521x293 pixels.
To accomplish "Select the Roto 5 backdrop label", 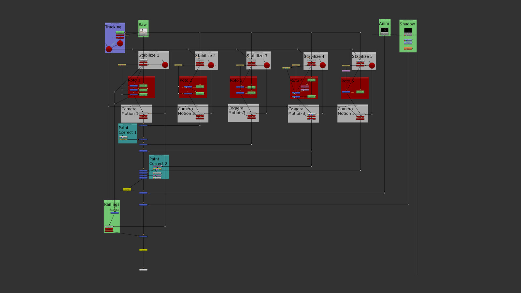I will coord(347,81).
